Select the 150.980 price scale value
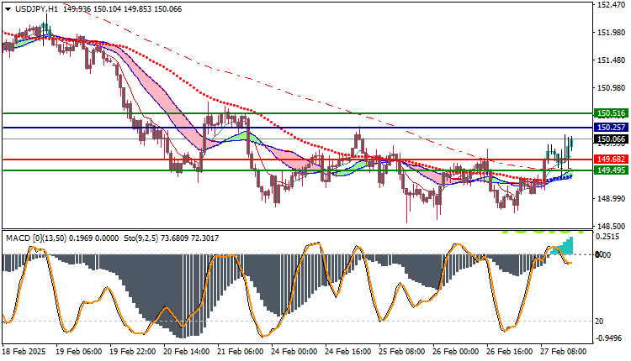Viewport: 631px width, 361px height. pyautogui.click(x=612, y=88)
